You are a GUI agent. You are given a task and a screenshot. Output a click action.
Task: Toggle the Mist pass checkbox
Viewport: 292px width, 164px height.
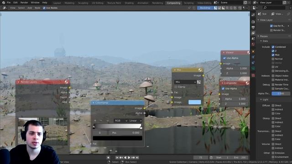(273, 55)
